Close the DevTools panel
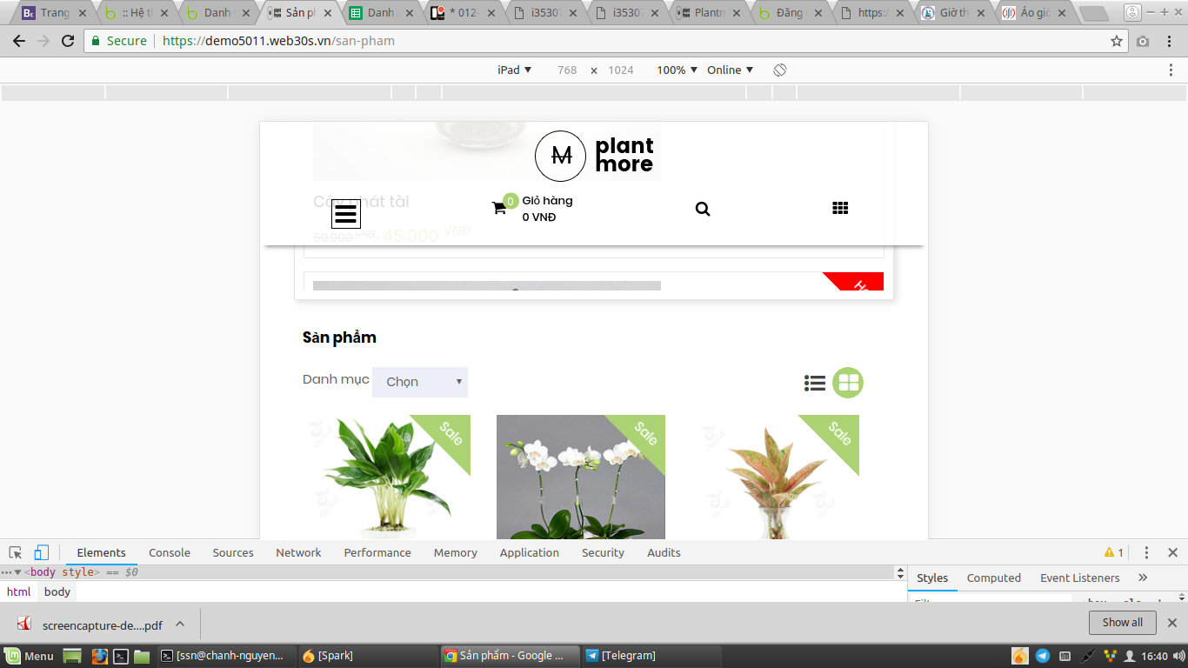 tap(1172, 552)
